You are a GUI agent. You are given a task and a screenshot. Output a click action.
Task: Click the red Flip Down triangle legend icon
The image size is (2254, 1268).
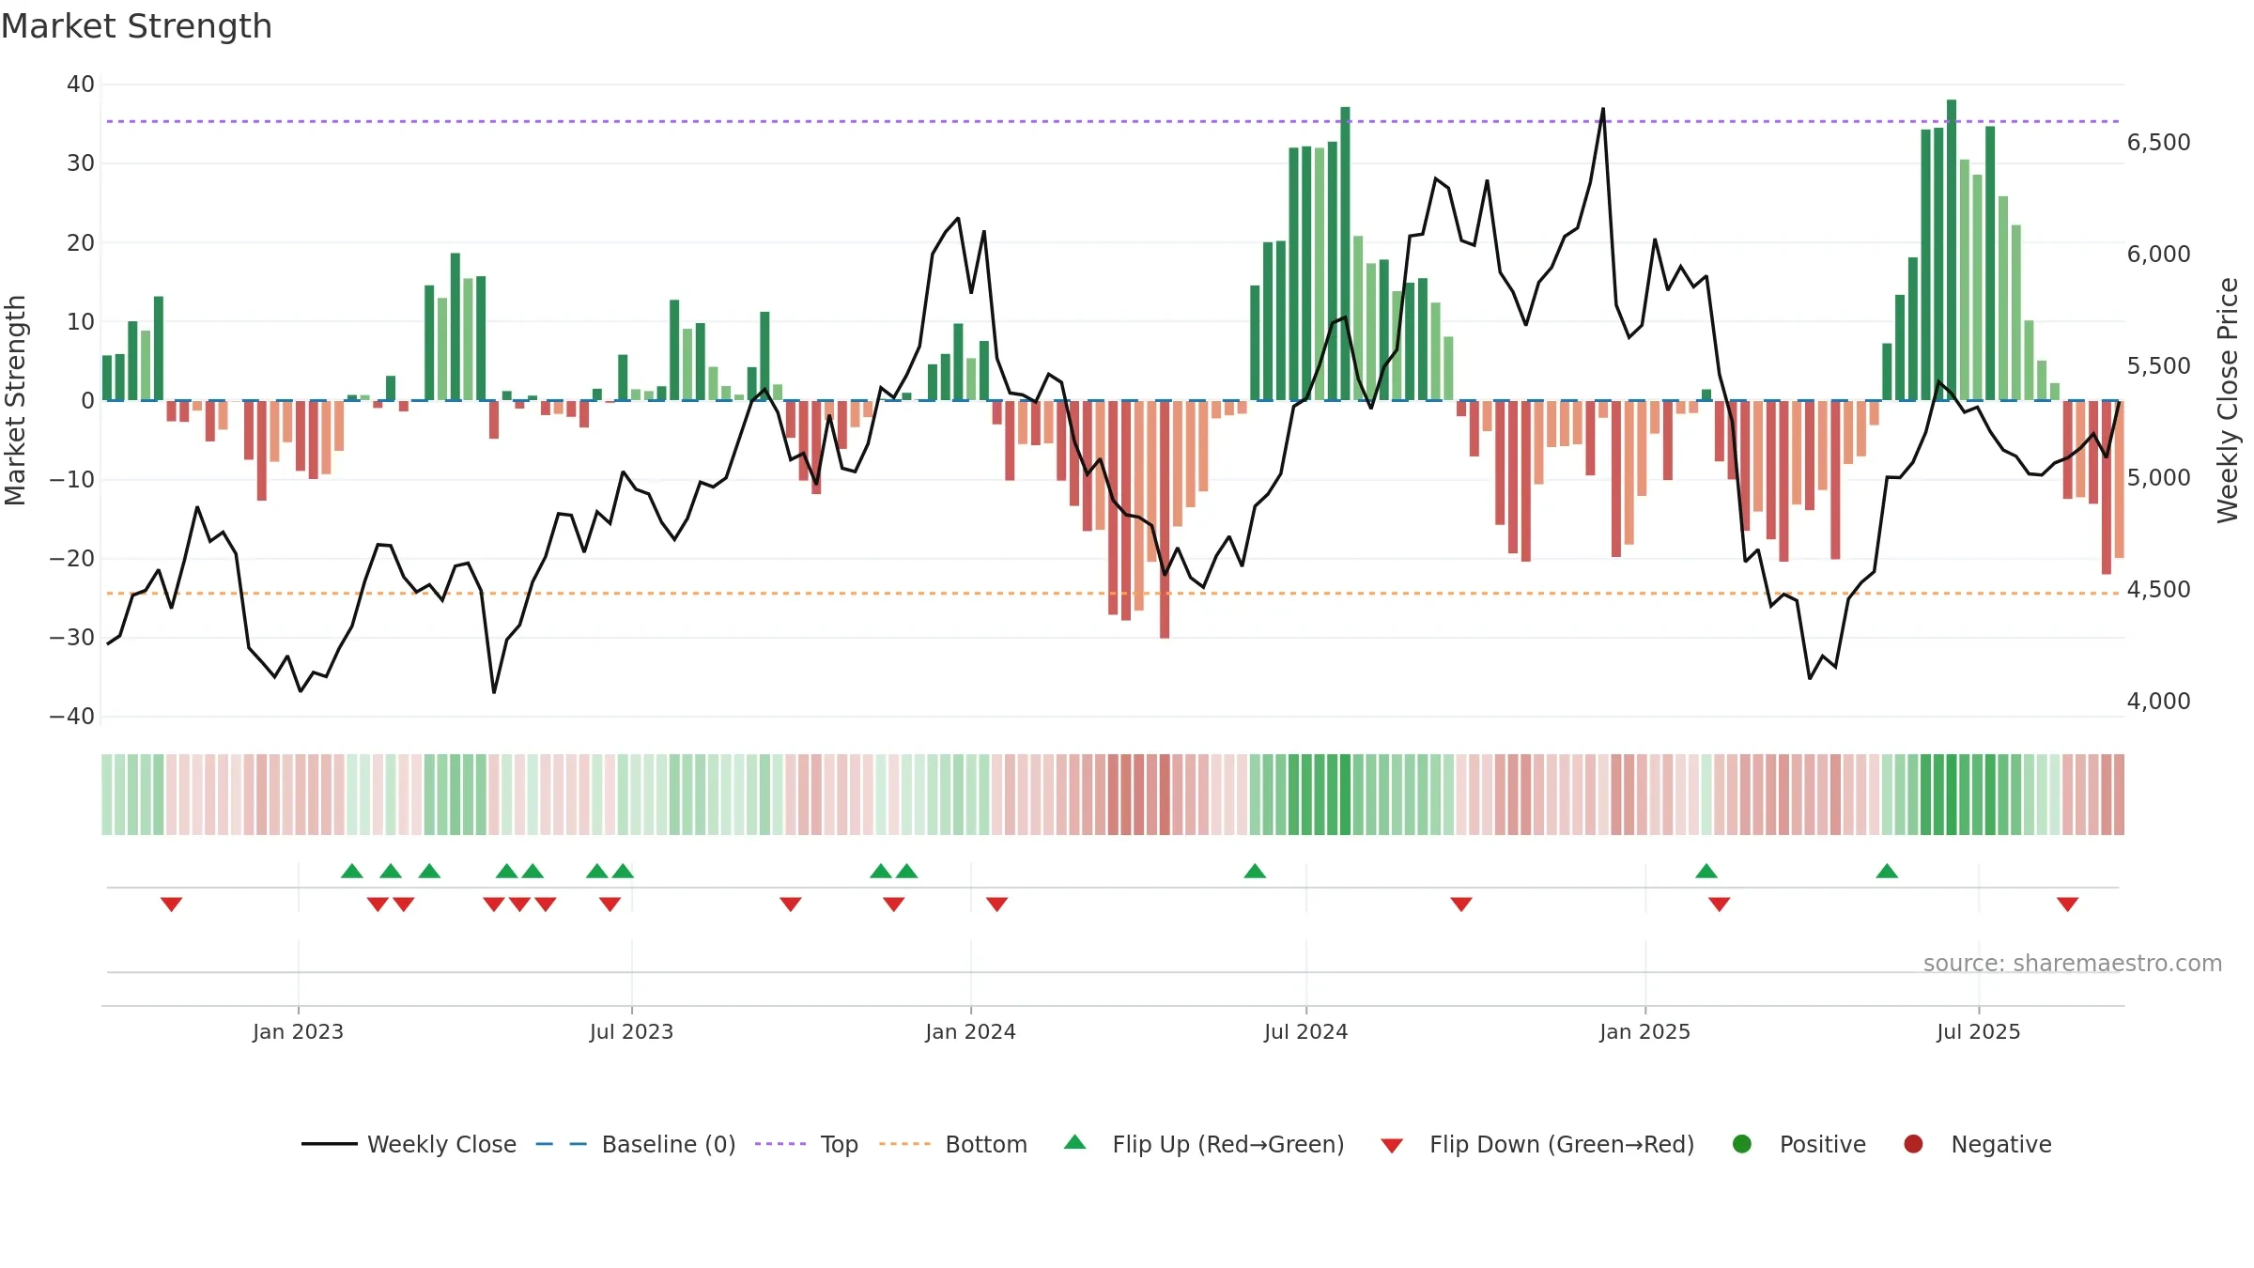tap(1393, 1146)
